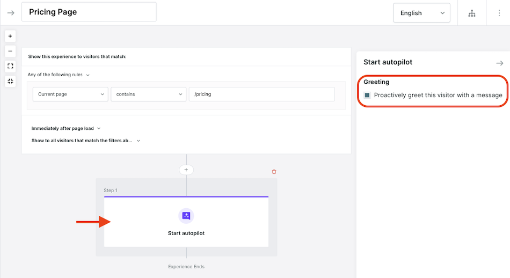Expand 'Immediately after page load' timing dropdown
The height and width of the screenshot is (278, 510).
66,128
